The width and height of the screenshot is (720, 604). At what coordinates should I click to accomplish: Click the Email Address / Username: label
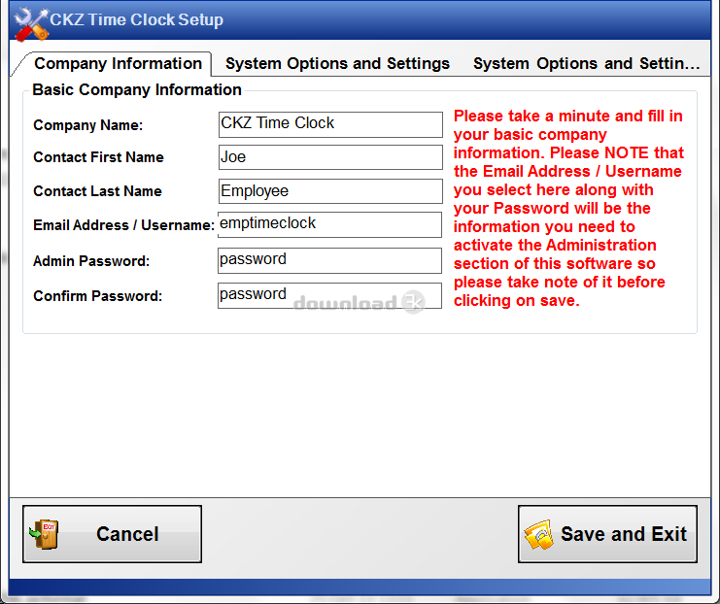[124, 225]
